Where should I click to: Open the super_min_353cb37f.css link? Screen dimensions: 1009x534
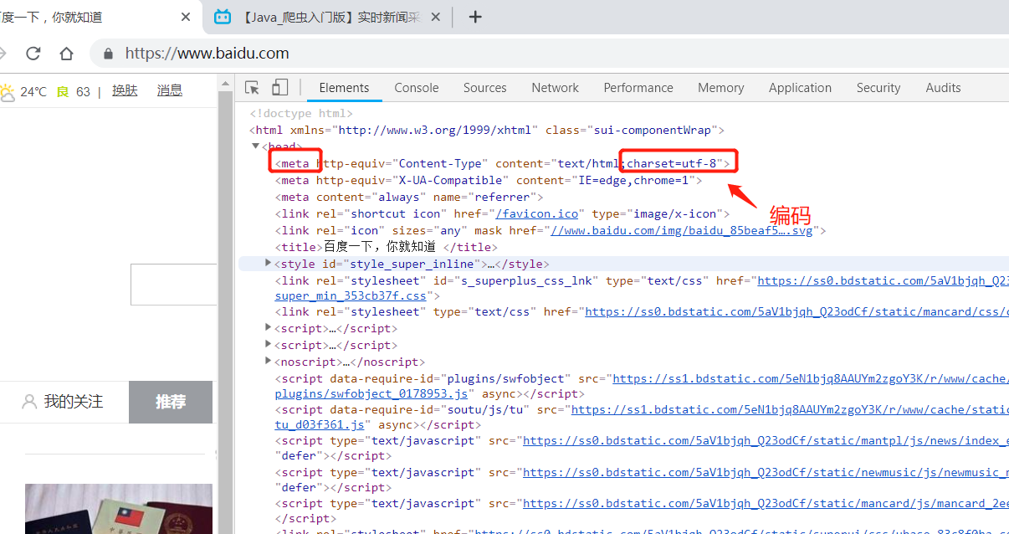tap(351, 295)
